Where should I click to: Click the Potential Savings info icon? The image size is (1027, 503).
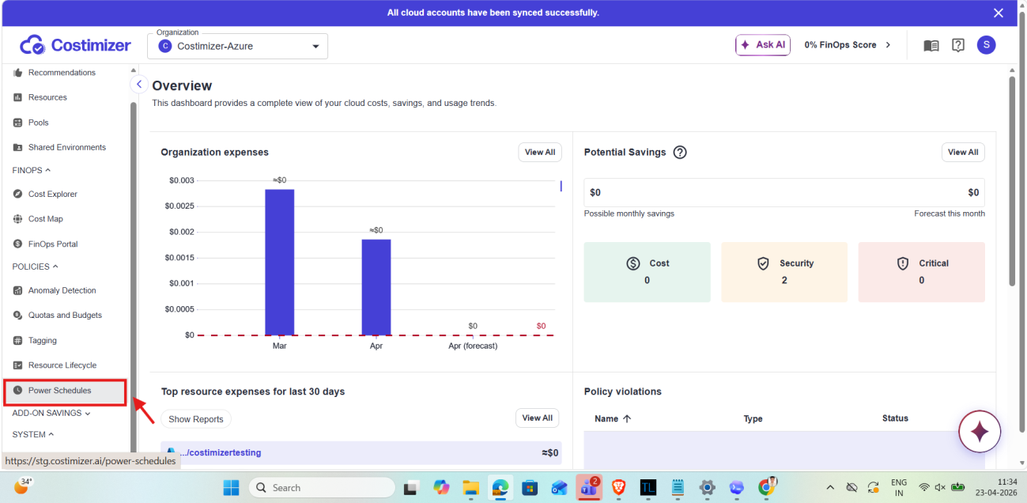(680, 152)
